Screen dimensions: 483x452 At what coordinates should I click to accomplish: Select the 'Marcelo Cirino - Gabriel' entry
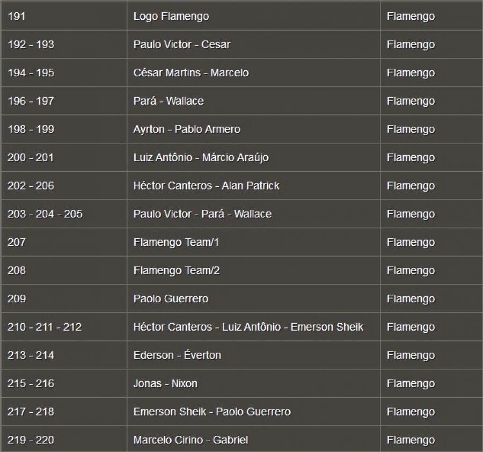191,440
